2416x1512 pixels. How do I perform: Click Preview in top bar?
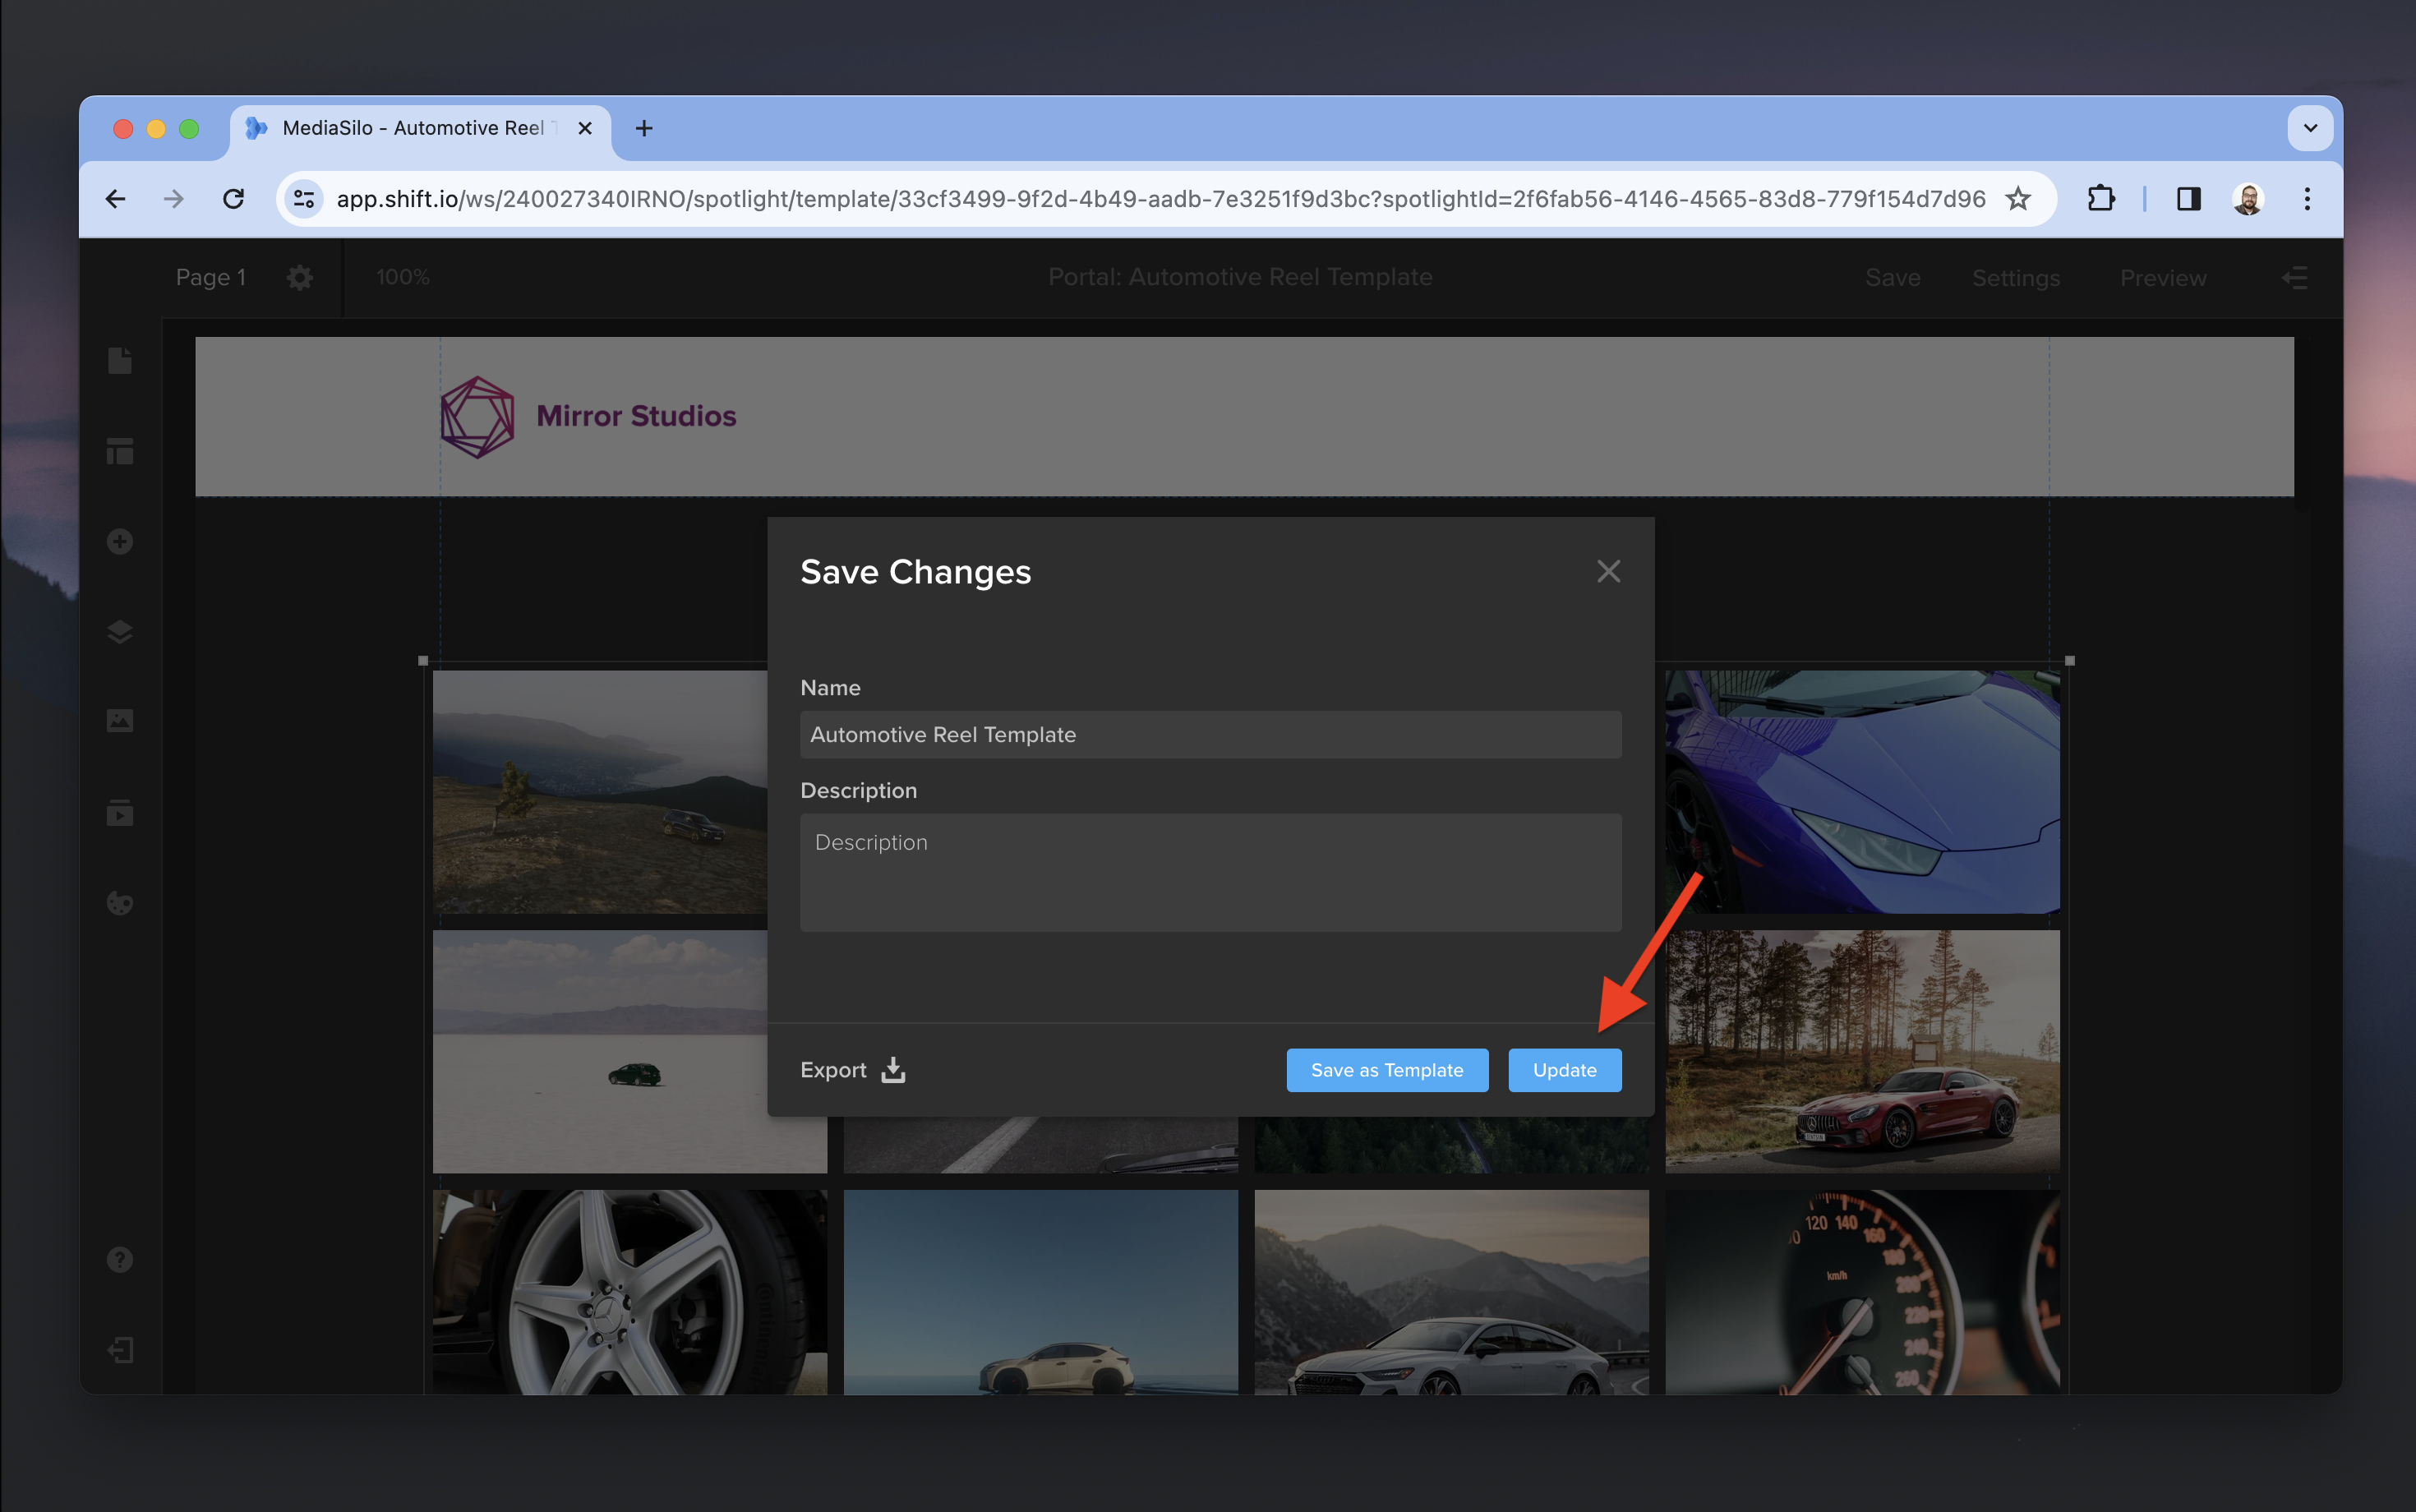2162,278
